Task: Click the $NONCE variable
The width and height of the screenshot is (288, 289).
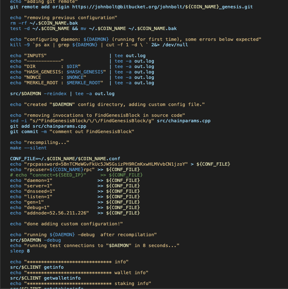Action: point(75,77)
